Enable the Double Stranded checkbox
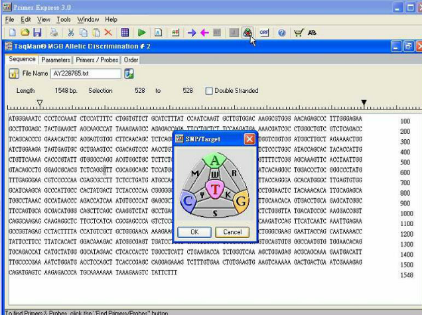Screen dimensions: 422x315 [x=209, y=91]
